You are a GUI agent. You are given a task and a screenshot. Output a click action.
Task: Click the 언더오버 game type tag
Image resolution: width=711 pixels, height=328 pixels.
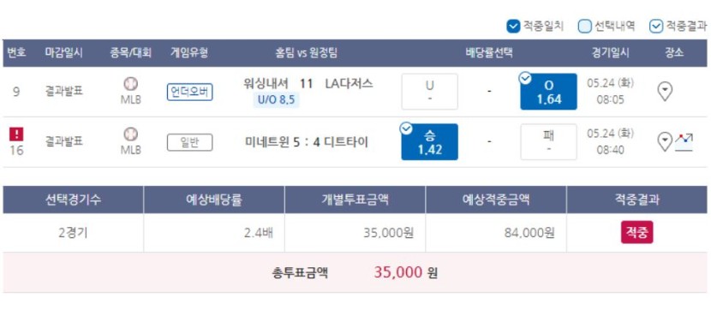(x=189, y=92)
